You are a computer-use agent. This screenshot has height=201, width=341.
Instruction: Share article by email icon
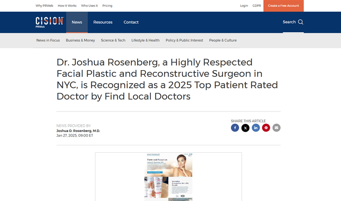tap(277, 128)
